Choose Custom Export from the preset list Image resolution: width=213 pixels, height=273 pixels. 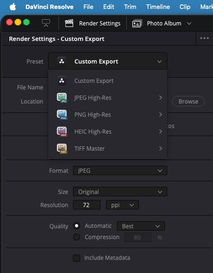click(x=107, y=81)
